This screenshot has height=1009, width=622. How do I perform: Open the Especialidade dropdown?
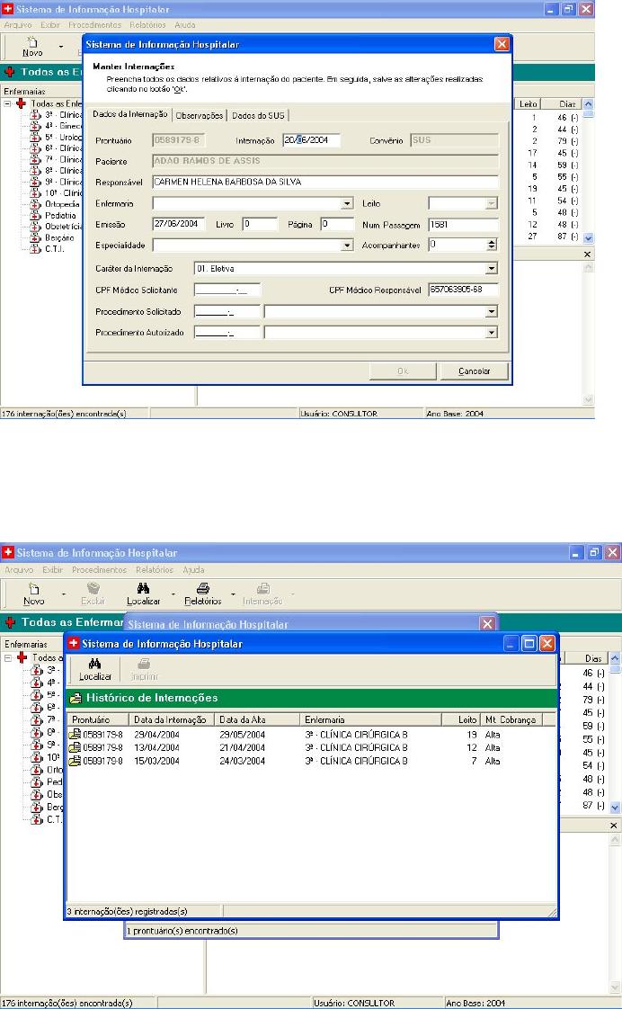347,246
